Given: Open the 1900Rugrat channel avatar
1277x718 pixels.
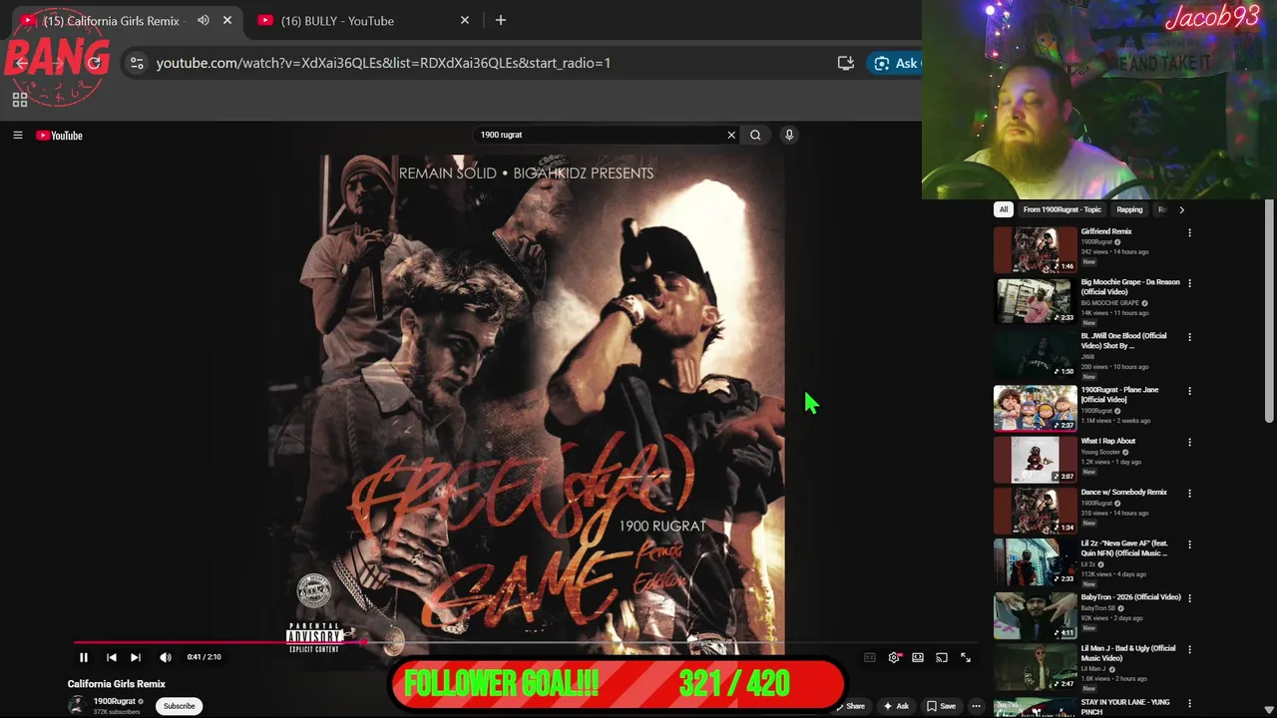Looking at the screenshot, I should pyautogui.click(x=77, y=705).
